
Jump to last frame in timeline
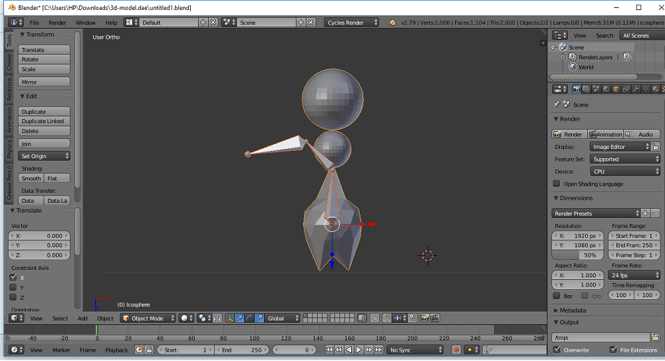pyautogui.click(x=379, y=350)
